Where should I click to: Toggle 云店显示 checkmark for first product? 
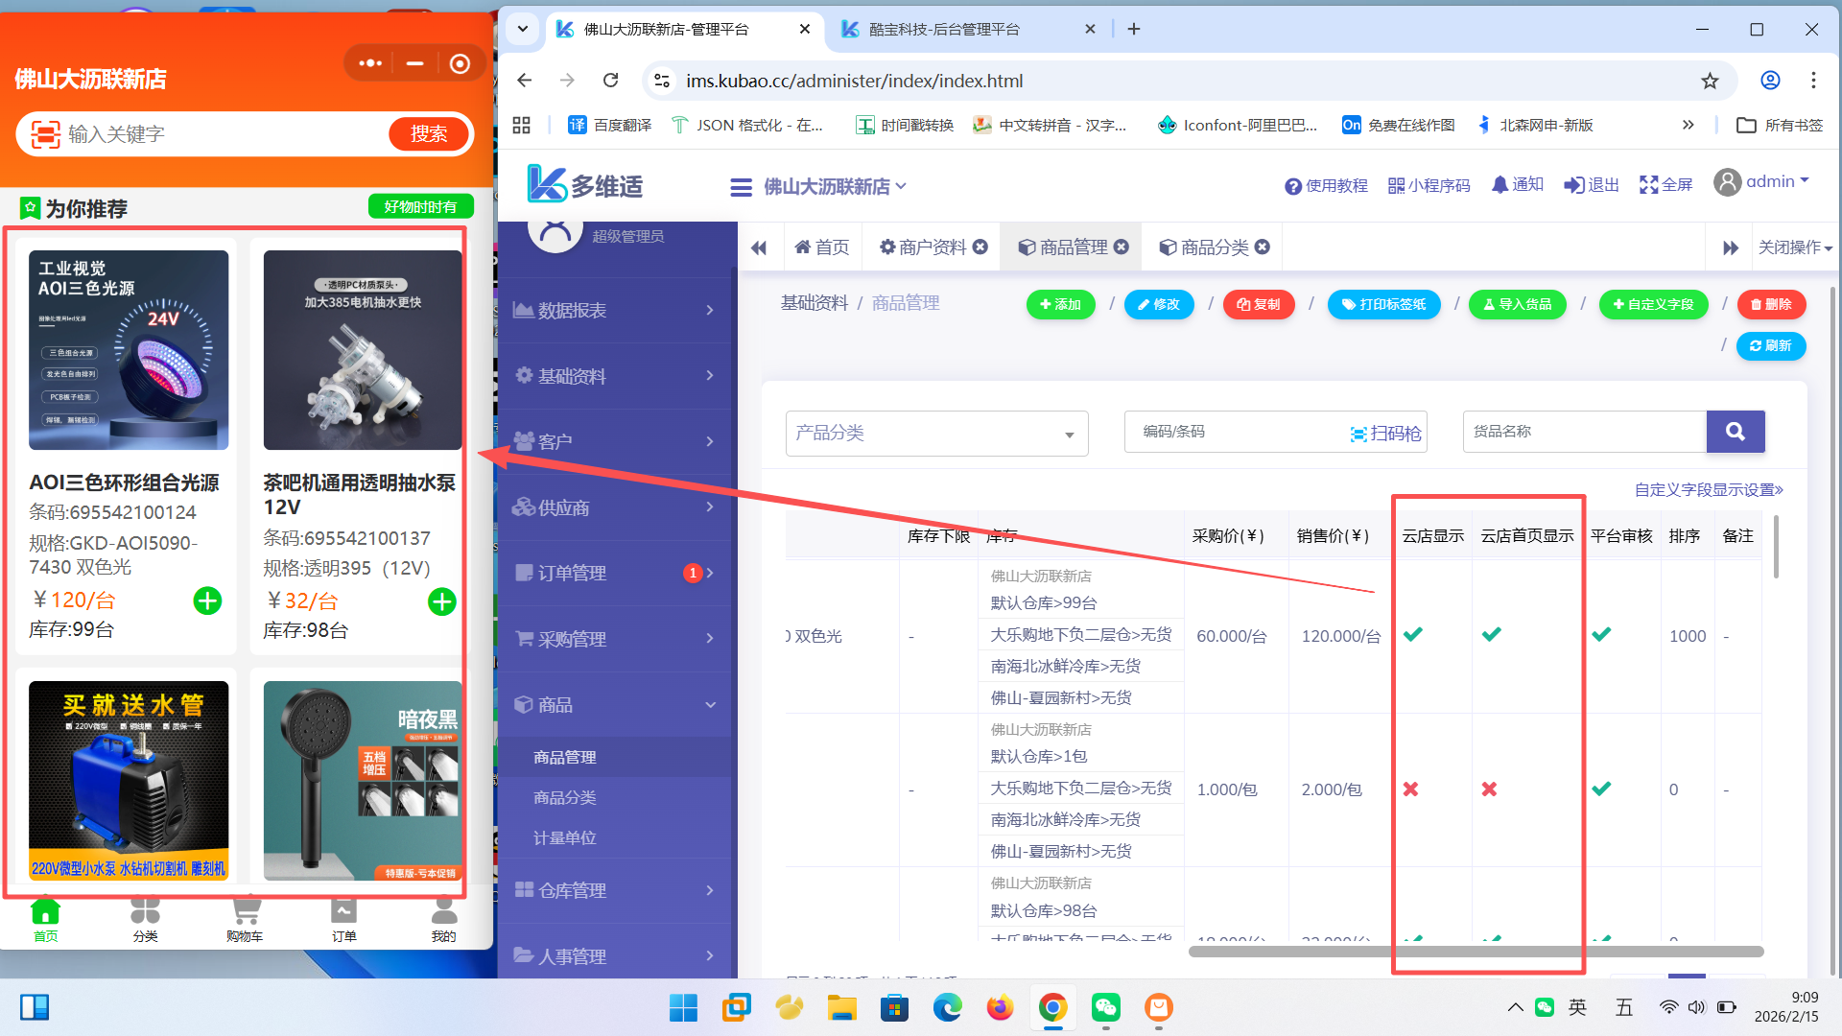coord(1412,635)
